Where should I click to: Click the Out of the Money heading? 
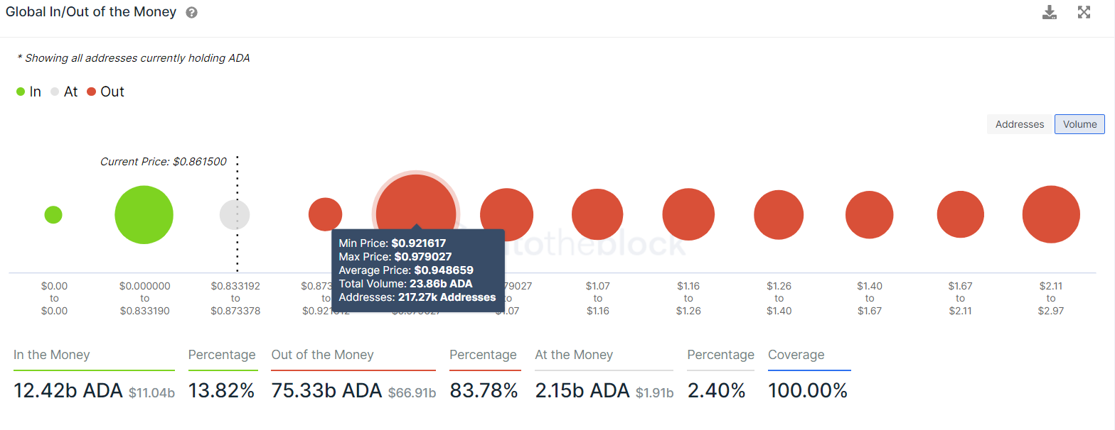[x=322, y=355]
